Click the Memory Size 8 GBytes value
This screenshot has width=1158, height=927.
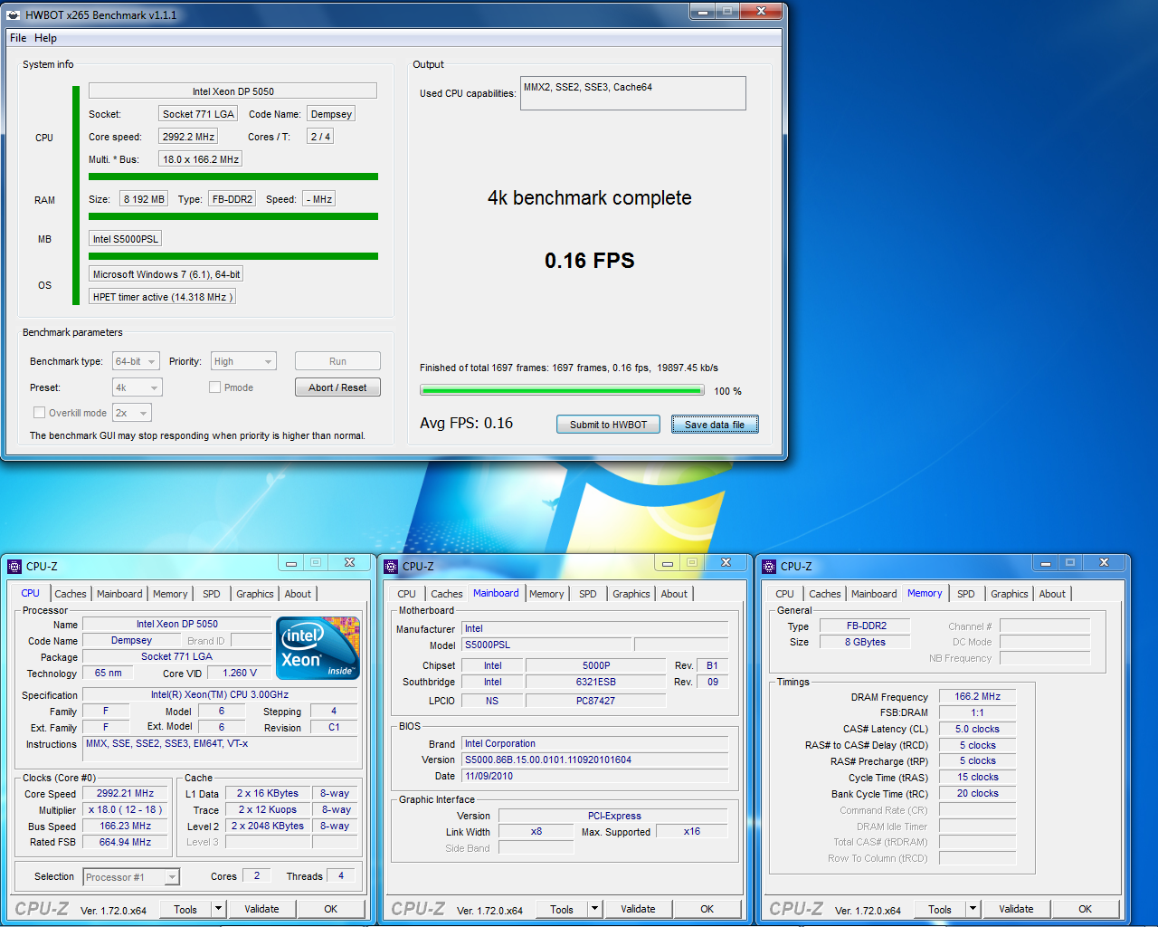click(x=866, y=642)
